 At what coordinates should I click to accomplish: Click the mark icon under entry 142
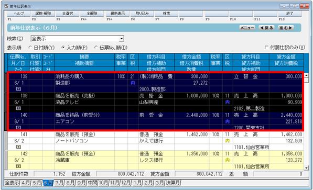18,166
